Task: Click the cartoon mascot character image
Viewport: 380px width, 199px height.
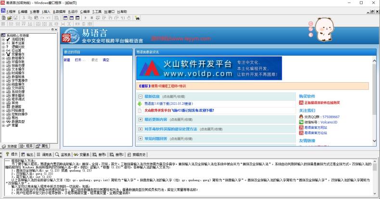Action: (x=325, y=29)
